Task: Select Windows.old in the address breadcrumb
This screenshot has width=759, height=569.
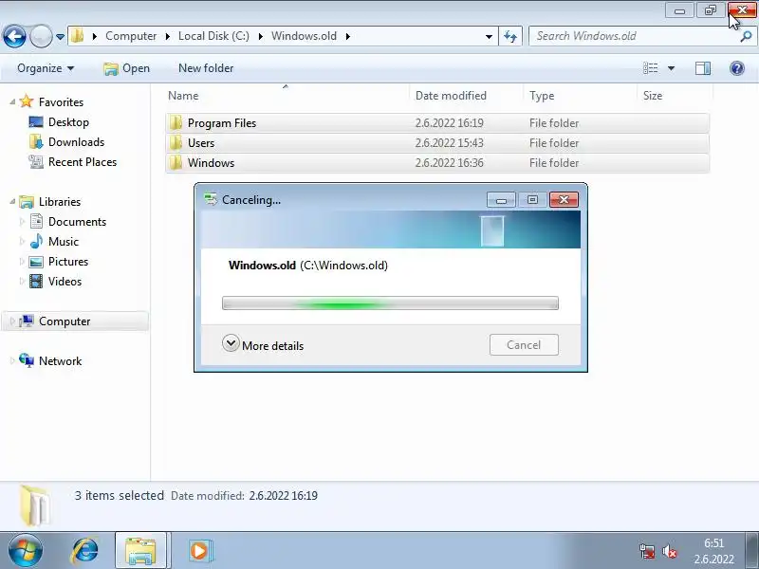Action: click(x=304, y=36)
